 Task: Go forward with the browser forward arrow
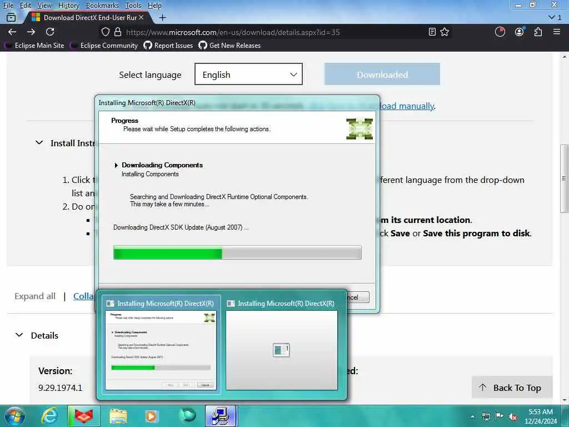pyautogui.click(x=31, y=32)
